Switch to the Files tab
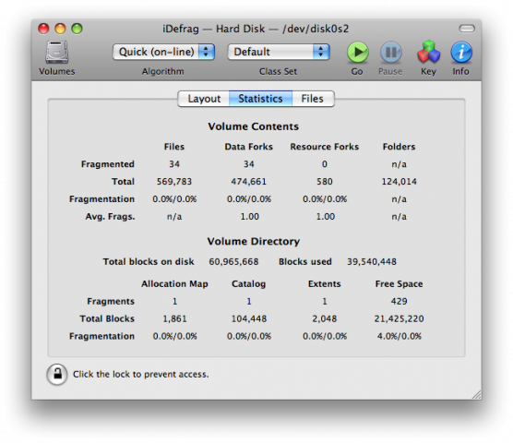513x443 pixels. click(x=313, y=99)
